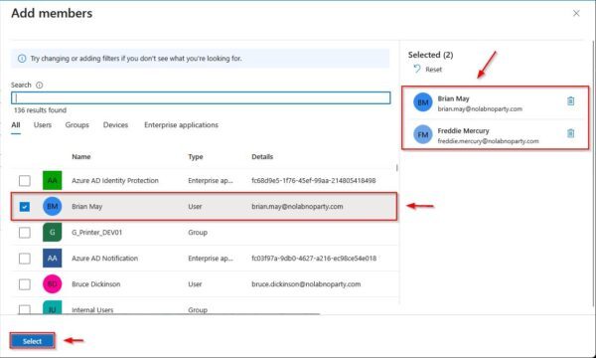Click Bruce Dickinson's pink avatar

(x=52, y=283)
